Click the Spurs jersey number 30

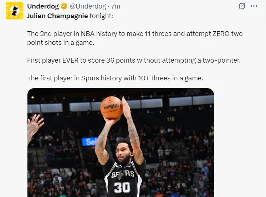[x=122, y=187]
